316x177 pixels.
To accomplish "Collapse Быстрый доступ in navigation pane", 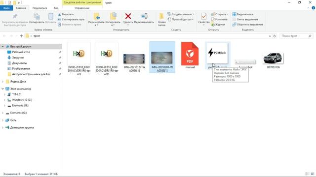I will point(2,46).
